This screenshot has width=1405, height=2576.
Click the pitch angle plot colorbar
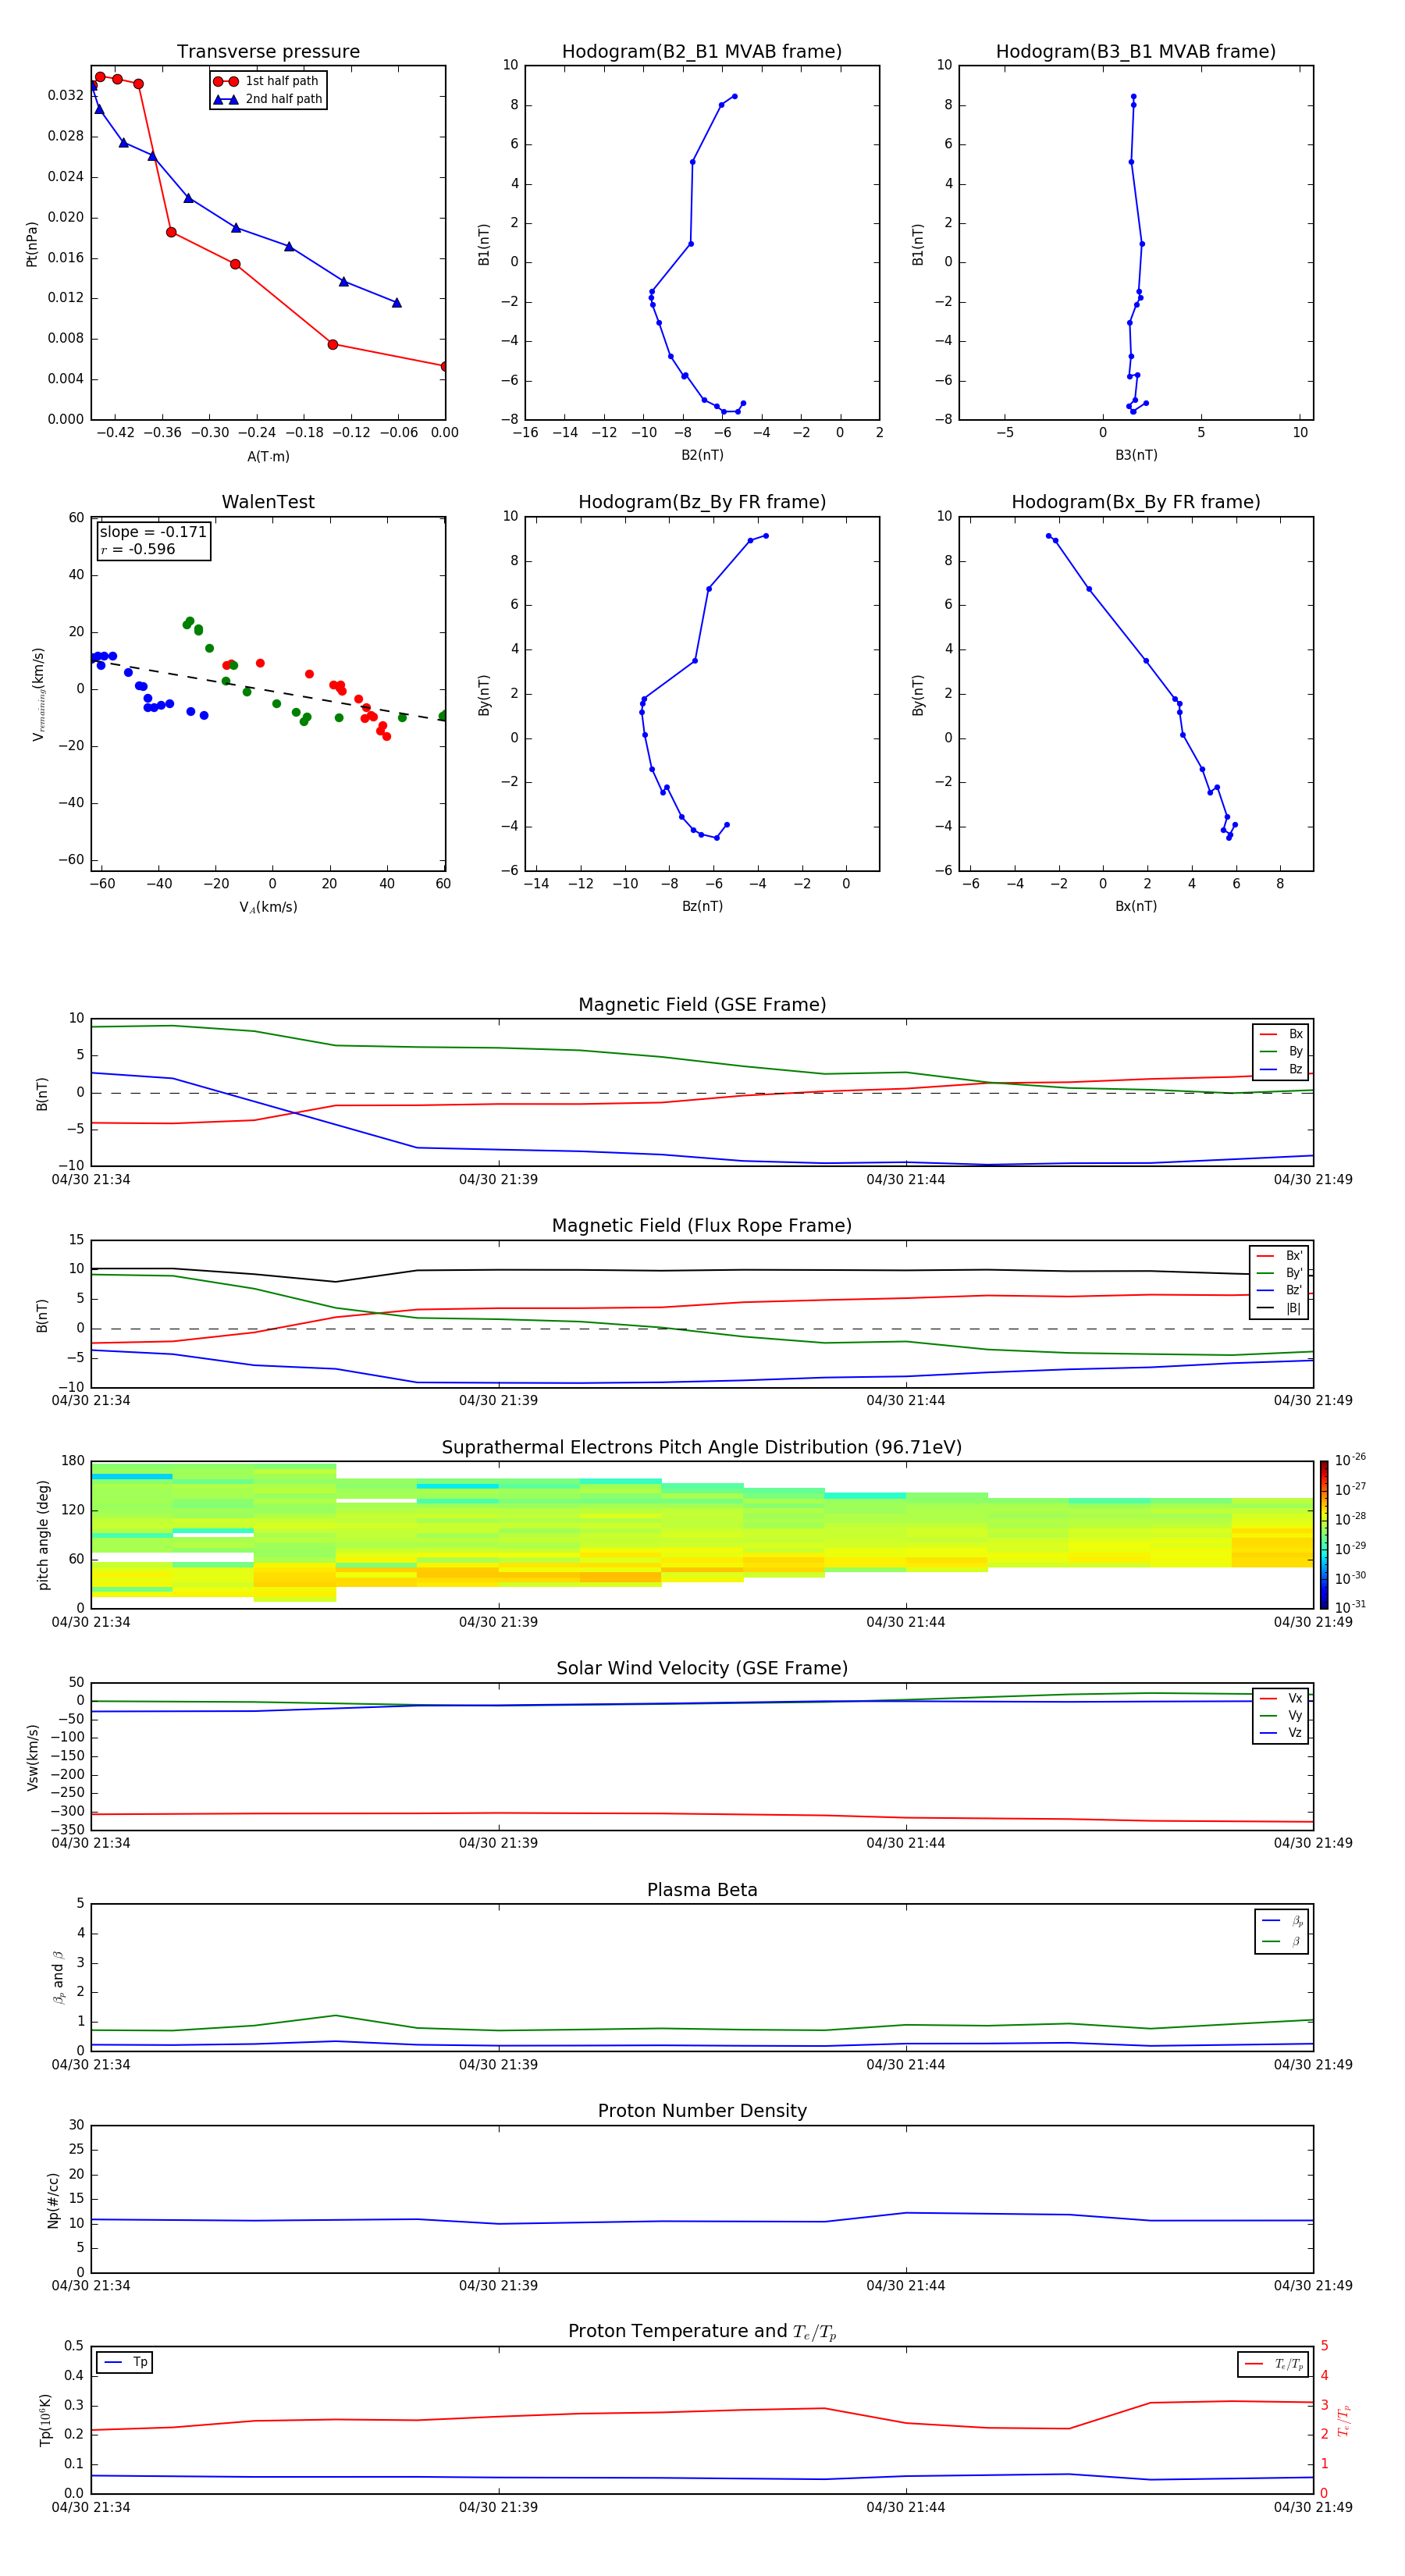point(1324,1535)
